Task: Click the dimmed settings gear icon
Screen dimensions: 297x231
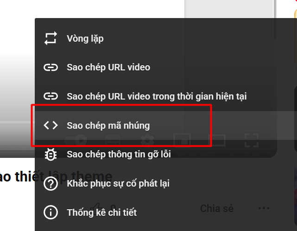Action: click(147, 140)
